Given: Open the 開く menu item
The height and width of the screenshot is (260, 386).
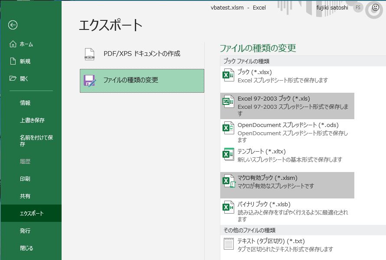Looking at the screenshot, I should [31, 78].
